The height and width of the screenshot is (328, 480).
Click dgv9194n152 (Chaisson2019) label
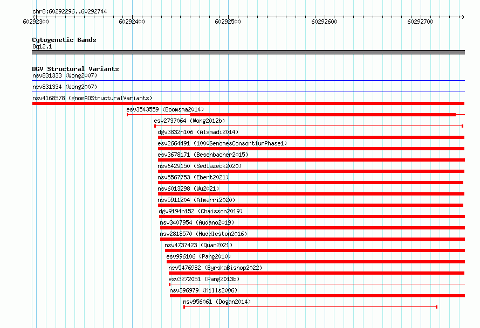point(201,211)
